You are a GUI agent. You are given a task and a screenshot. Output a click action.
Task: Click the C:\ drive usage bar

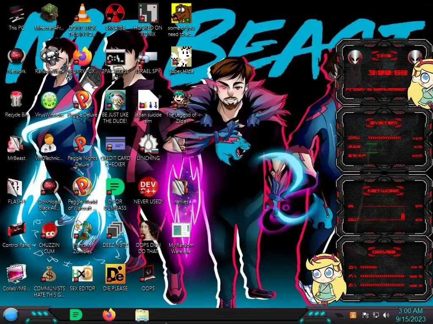point(368,267)
